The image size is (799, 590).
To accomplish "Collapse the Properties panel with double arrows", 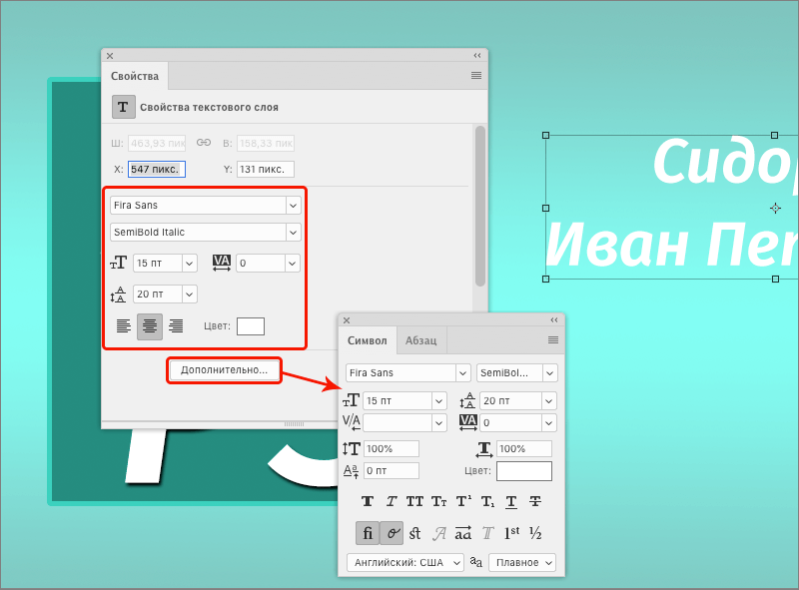I will pyautogui.click(x=477, y=56).
